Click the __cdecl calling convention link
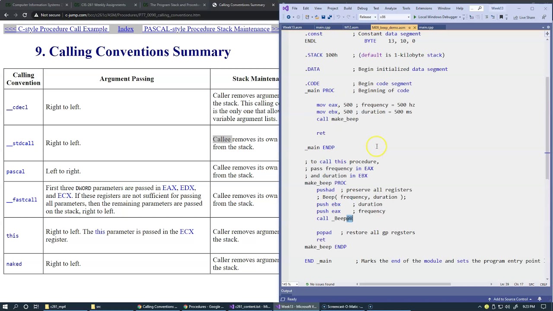Image resolution: width=553 pixels, height=311 pixels. 17,107
